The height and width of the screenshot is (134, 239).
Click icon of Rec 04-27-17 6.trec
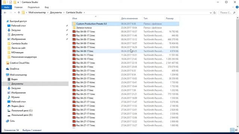coord(74,121)
